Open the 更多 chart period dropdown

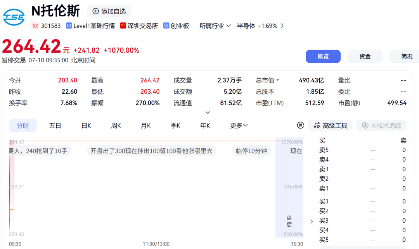pos(239,125)
